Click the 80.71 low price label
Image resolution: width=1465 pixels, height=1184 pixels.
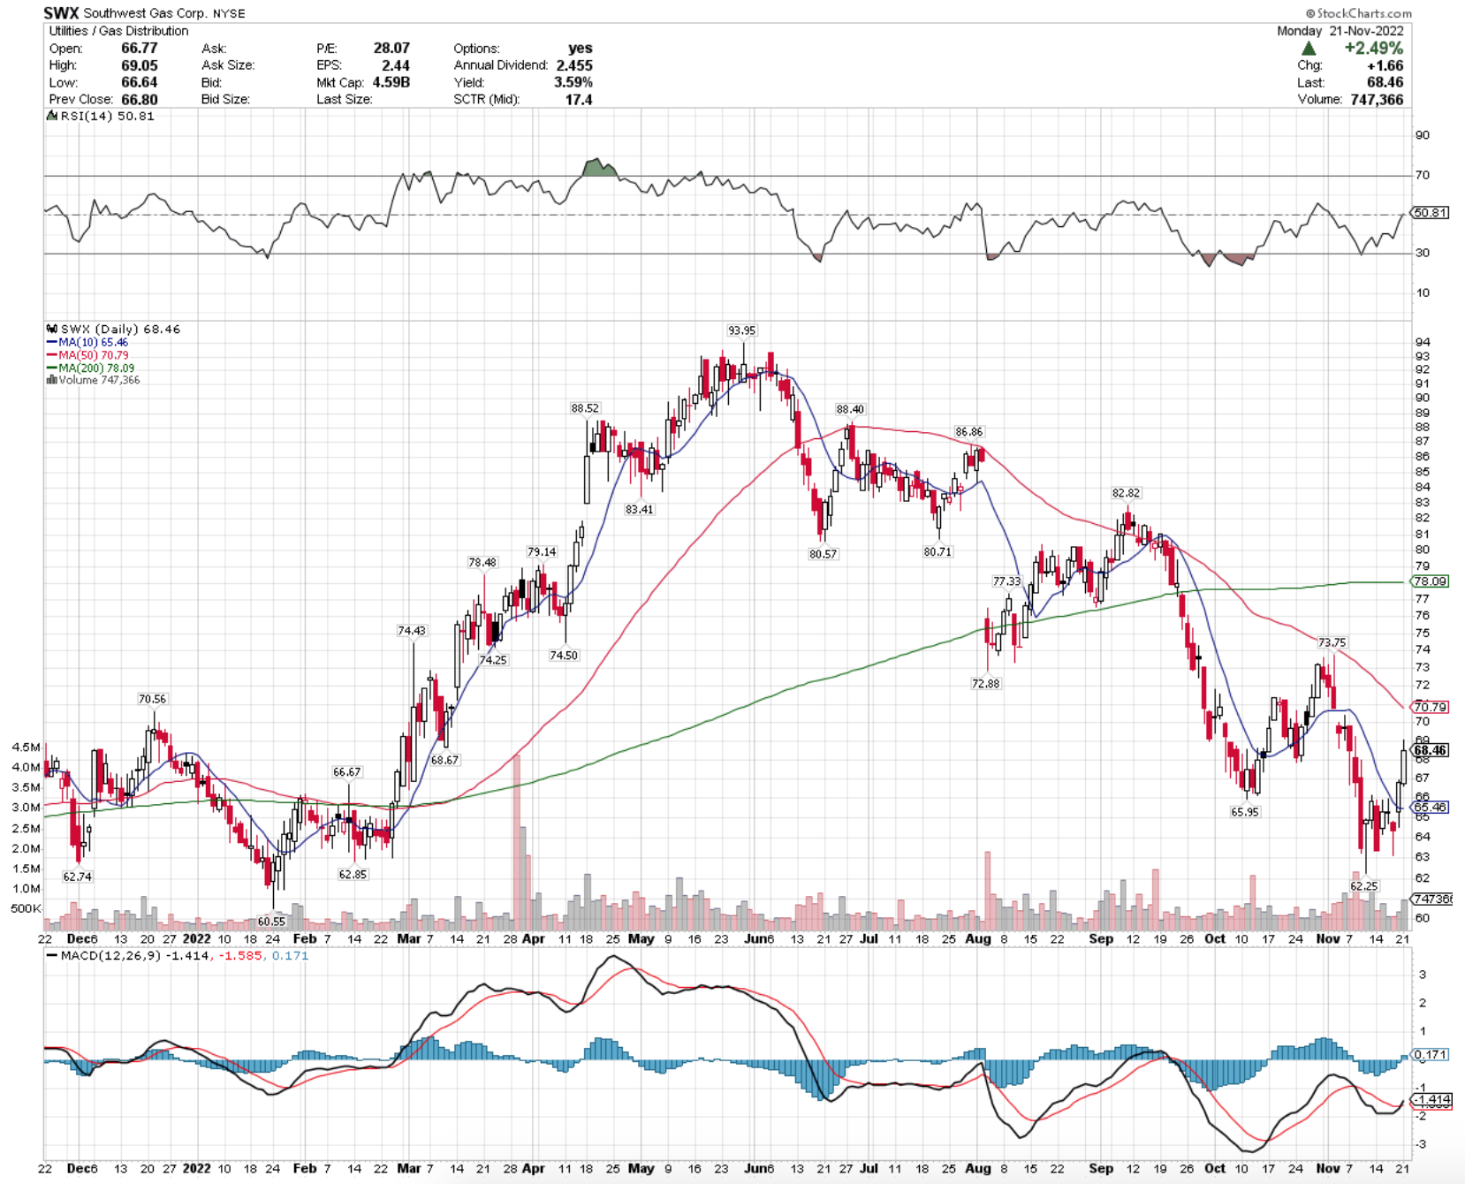point(937,551)
